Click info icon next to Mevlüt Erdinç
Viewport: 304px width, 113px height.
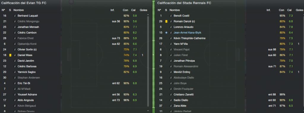pyautogui.click(x=171, y=72)
